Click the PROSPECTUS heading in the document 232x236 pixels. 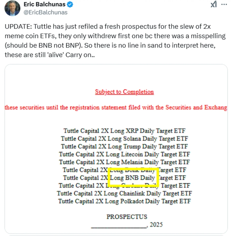[127, 217]
